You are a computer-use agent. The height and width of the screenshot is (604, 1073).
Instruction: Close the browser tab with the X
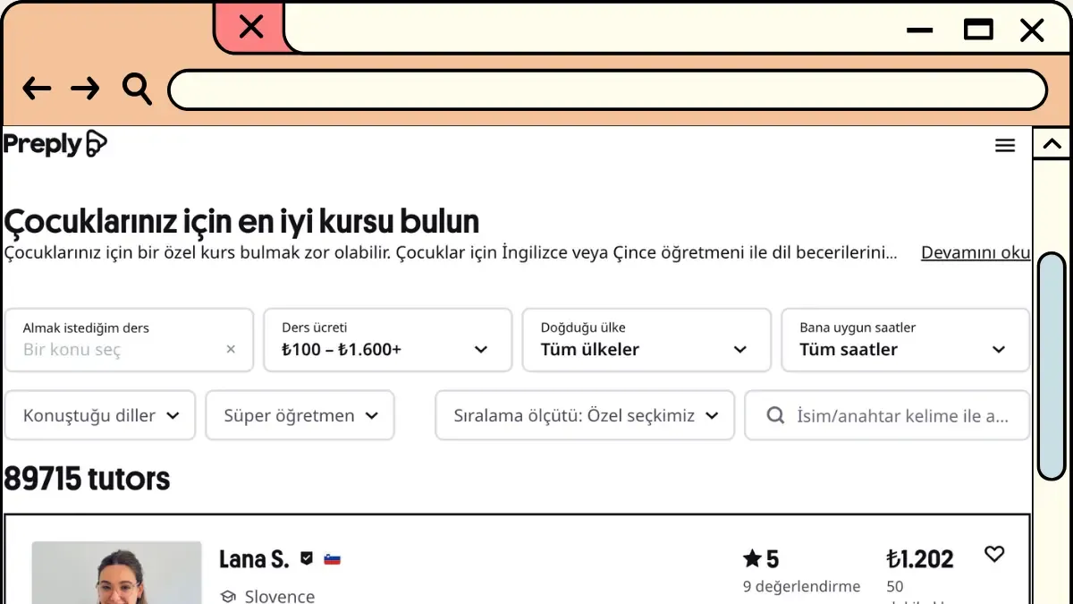(251, 27)
